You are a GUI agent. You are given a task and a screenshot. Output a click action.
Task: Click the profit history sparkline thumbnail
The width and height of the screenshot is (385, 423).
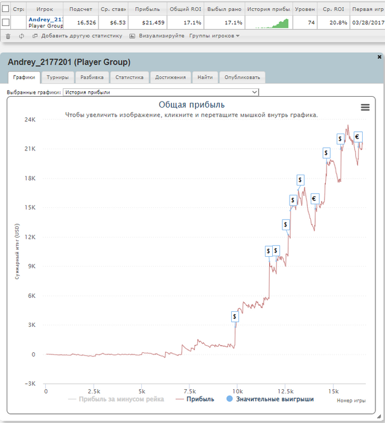[272, 23]
